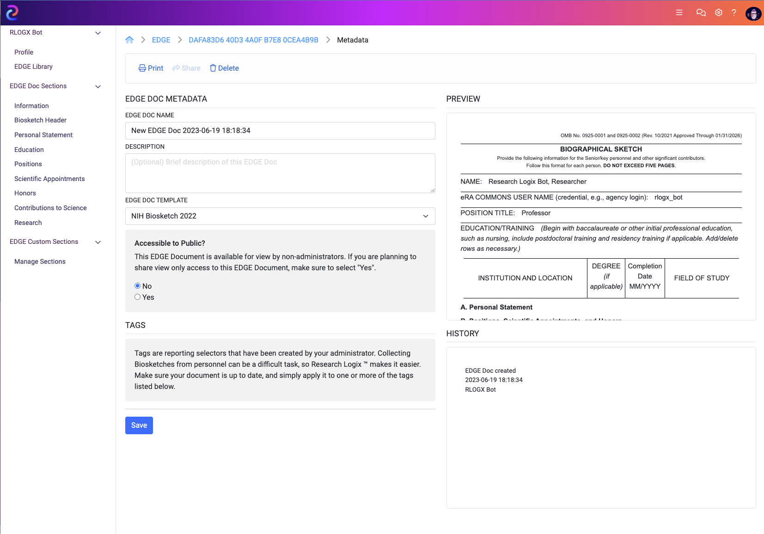Select the No public access option

click(x=137, y=285)
